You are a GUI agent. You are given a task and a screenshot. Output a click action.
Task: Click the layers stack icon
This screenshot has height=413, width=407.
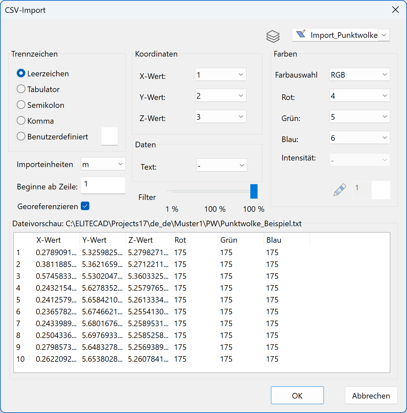273,36
